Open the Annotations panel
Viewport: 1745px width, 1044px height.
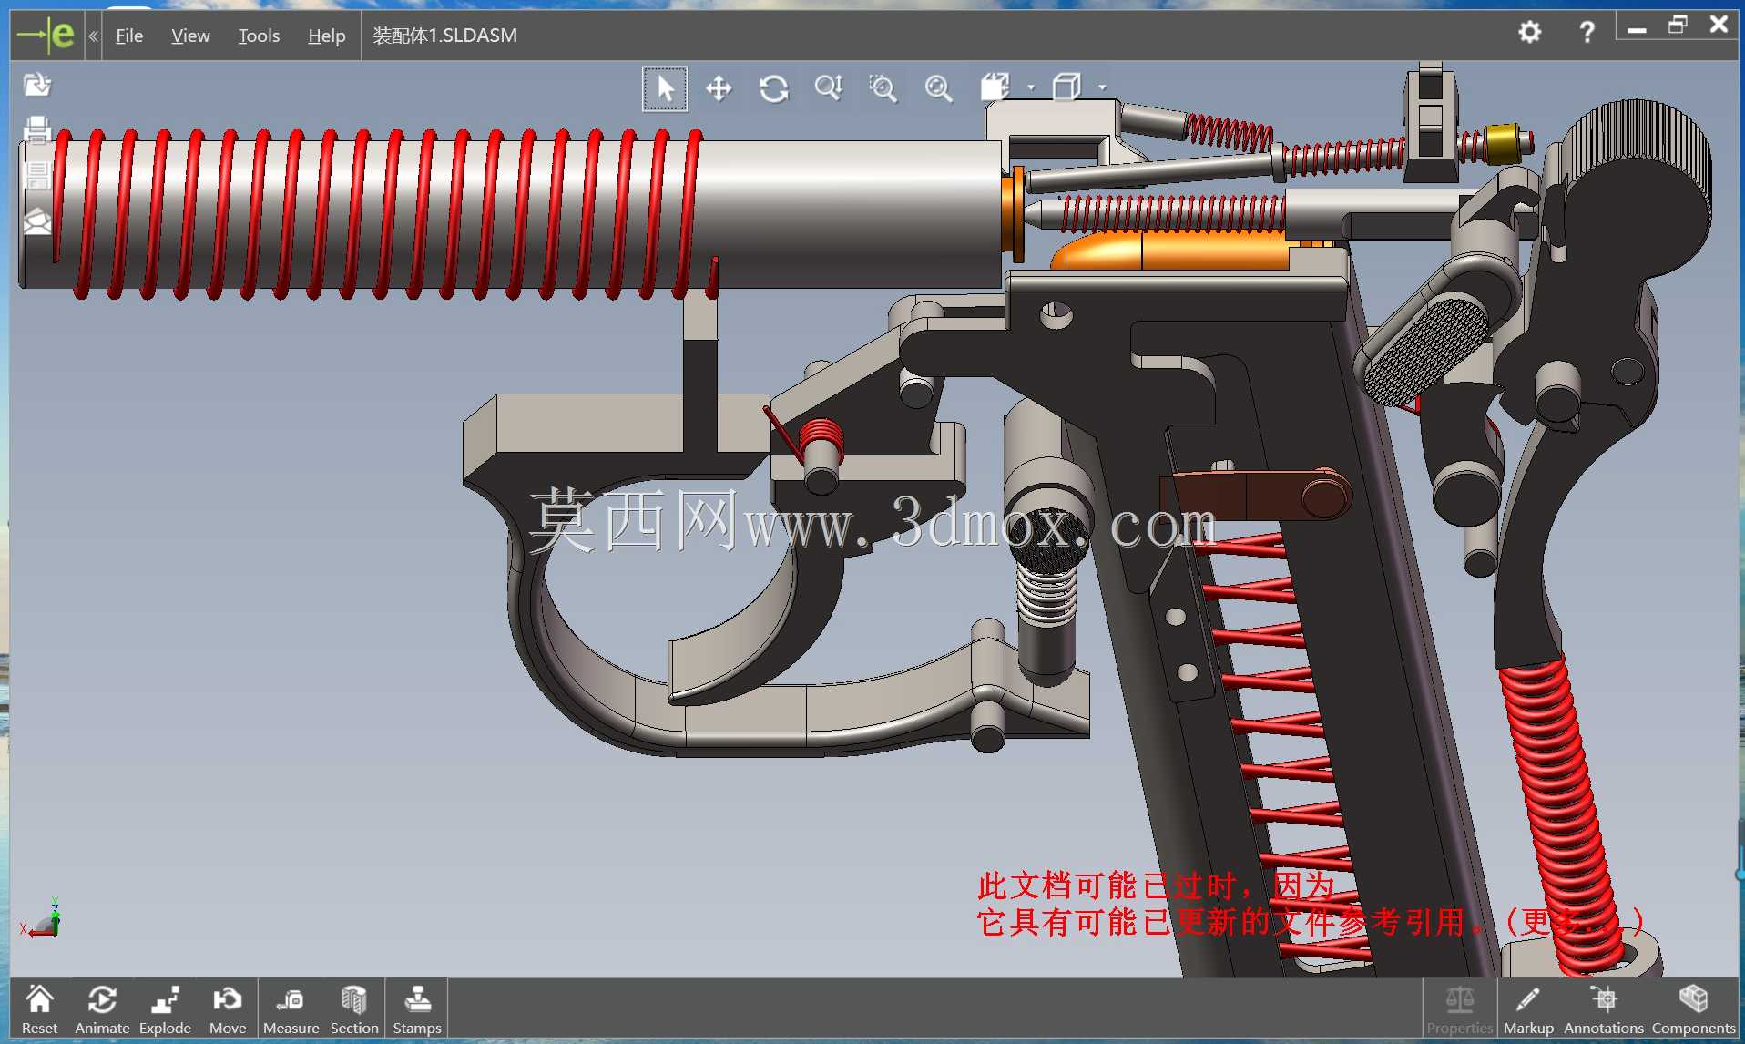[1604, 1008]
